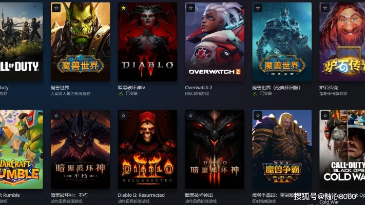Open the 暗黑破坏神IV title label
The height and width of the screenshot is (205, 365).
(131, 88)
